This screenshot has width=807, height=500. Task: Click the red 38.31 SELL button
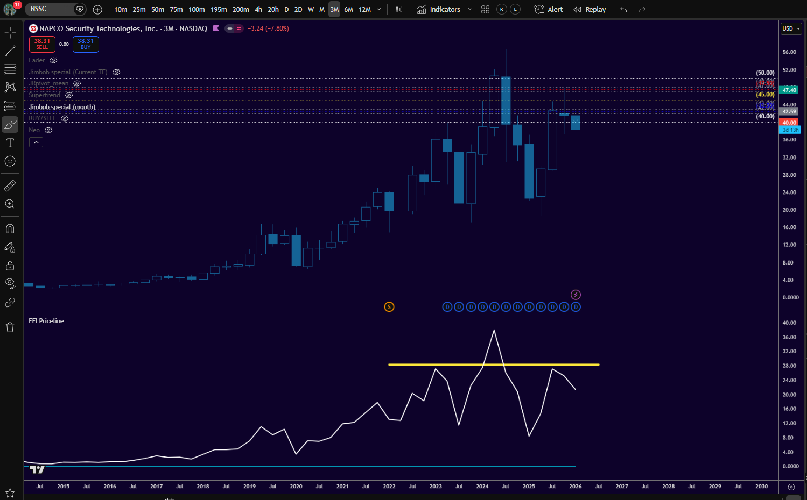[42, 44]
